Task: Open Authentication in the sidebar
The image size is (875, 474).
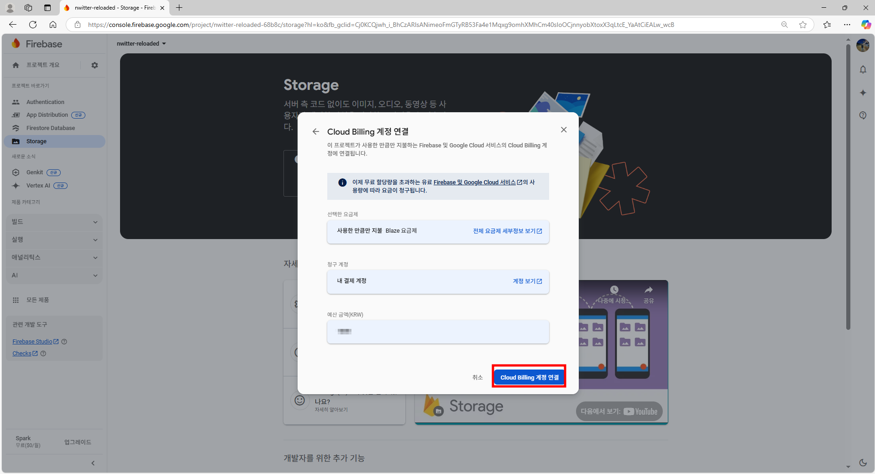Action: tap(45, 102)
